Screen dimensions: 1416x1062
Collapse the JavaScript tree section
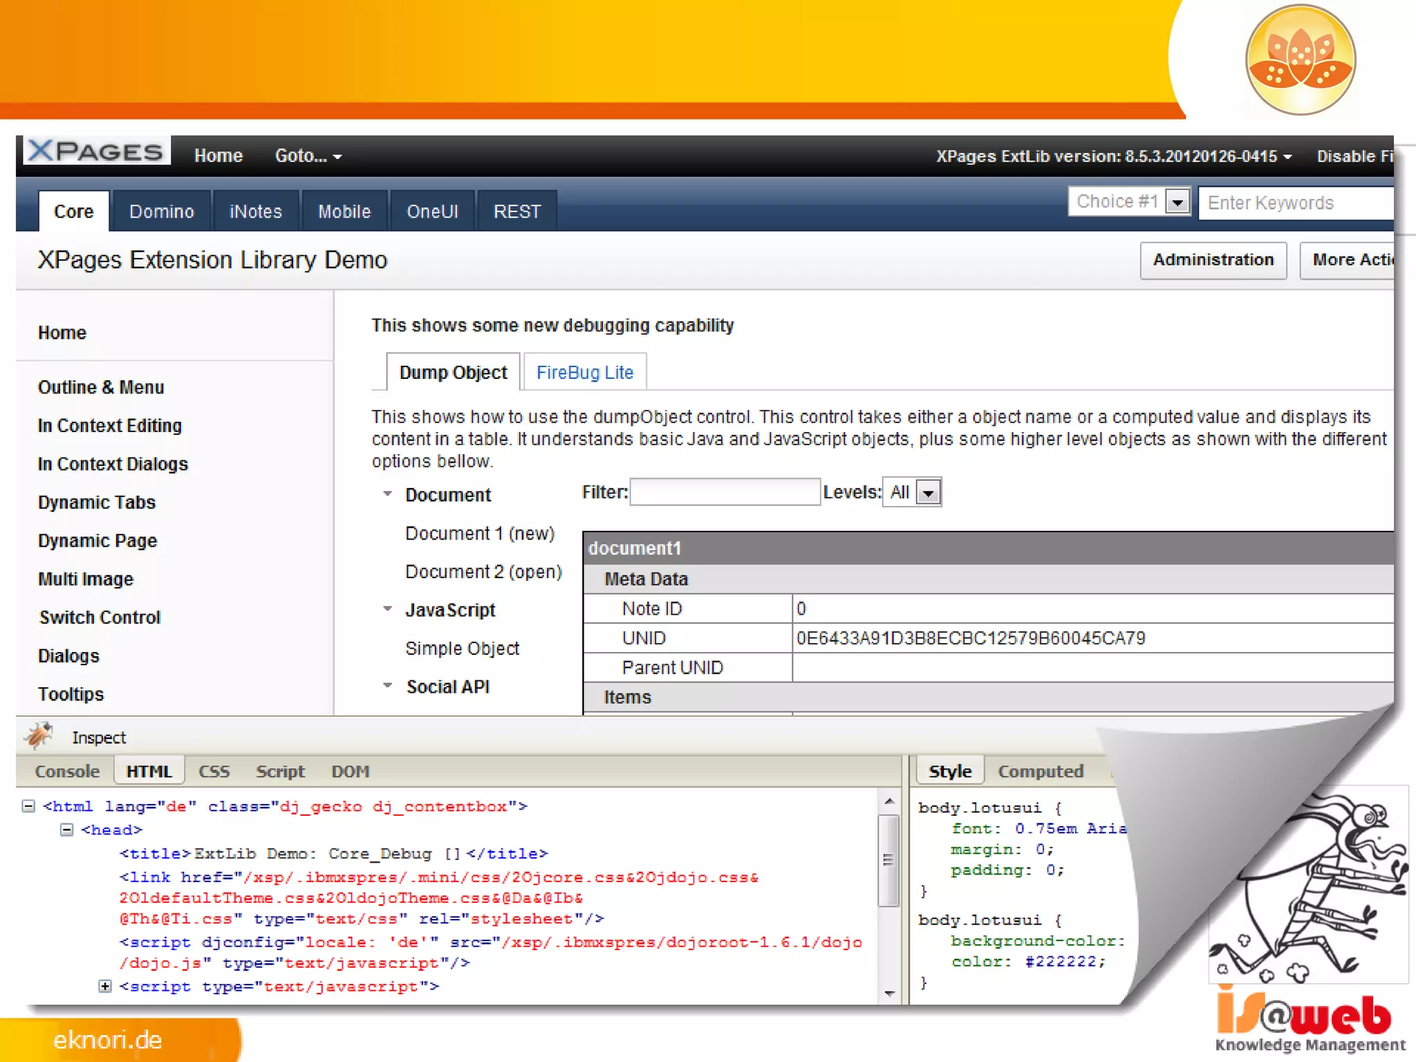(388, 610)
